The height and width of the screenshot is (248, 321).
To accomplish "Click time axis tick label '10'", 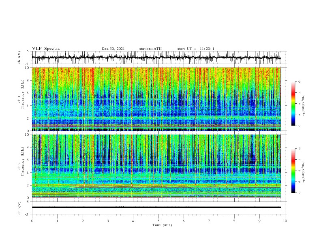I will tap(285, 221).
